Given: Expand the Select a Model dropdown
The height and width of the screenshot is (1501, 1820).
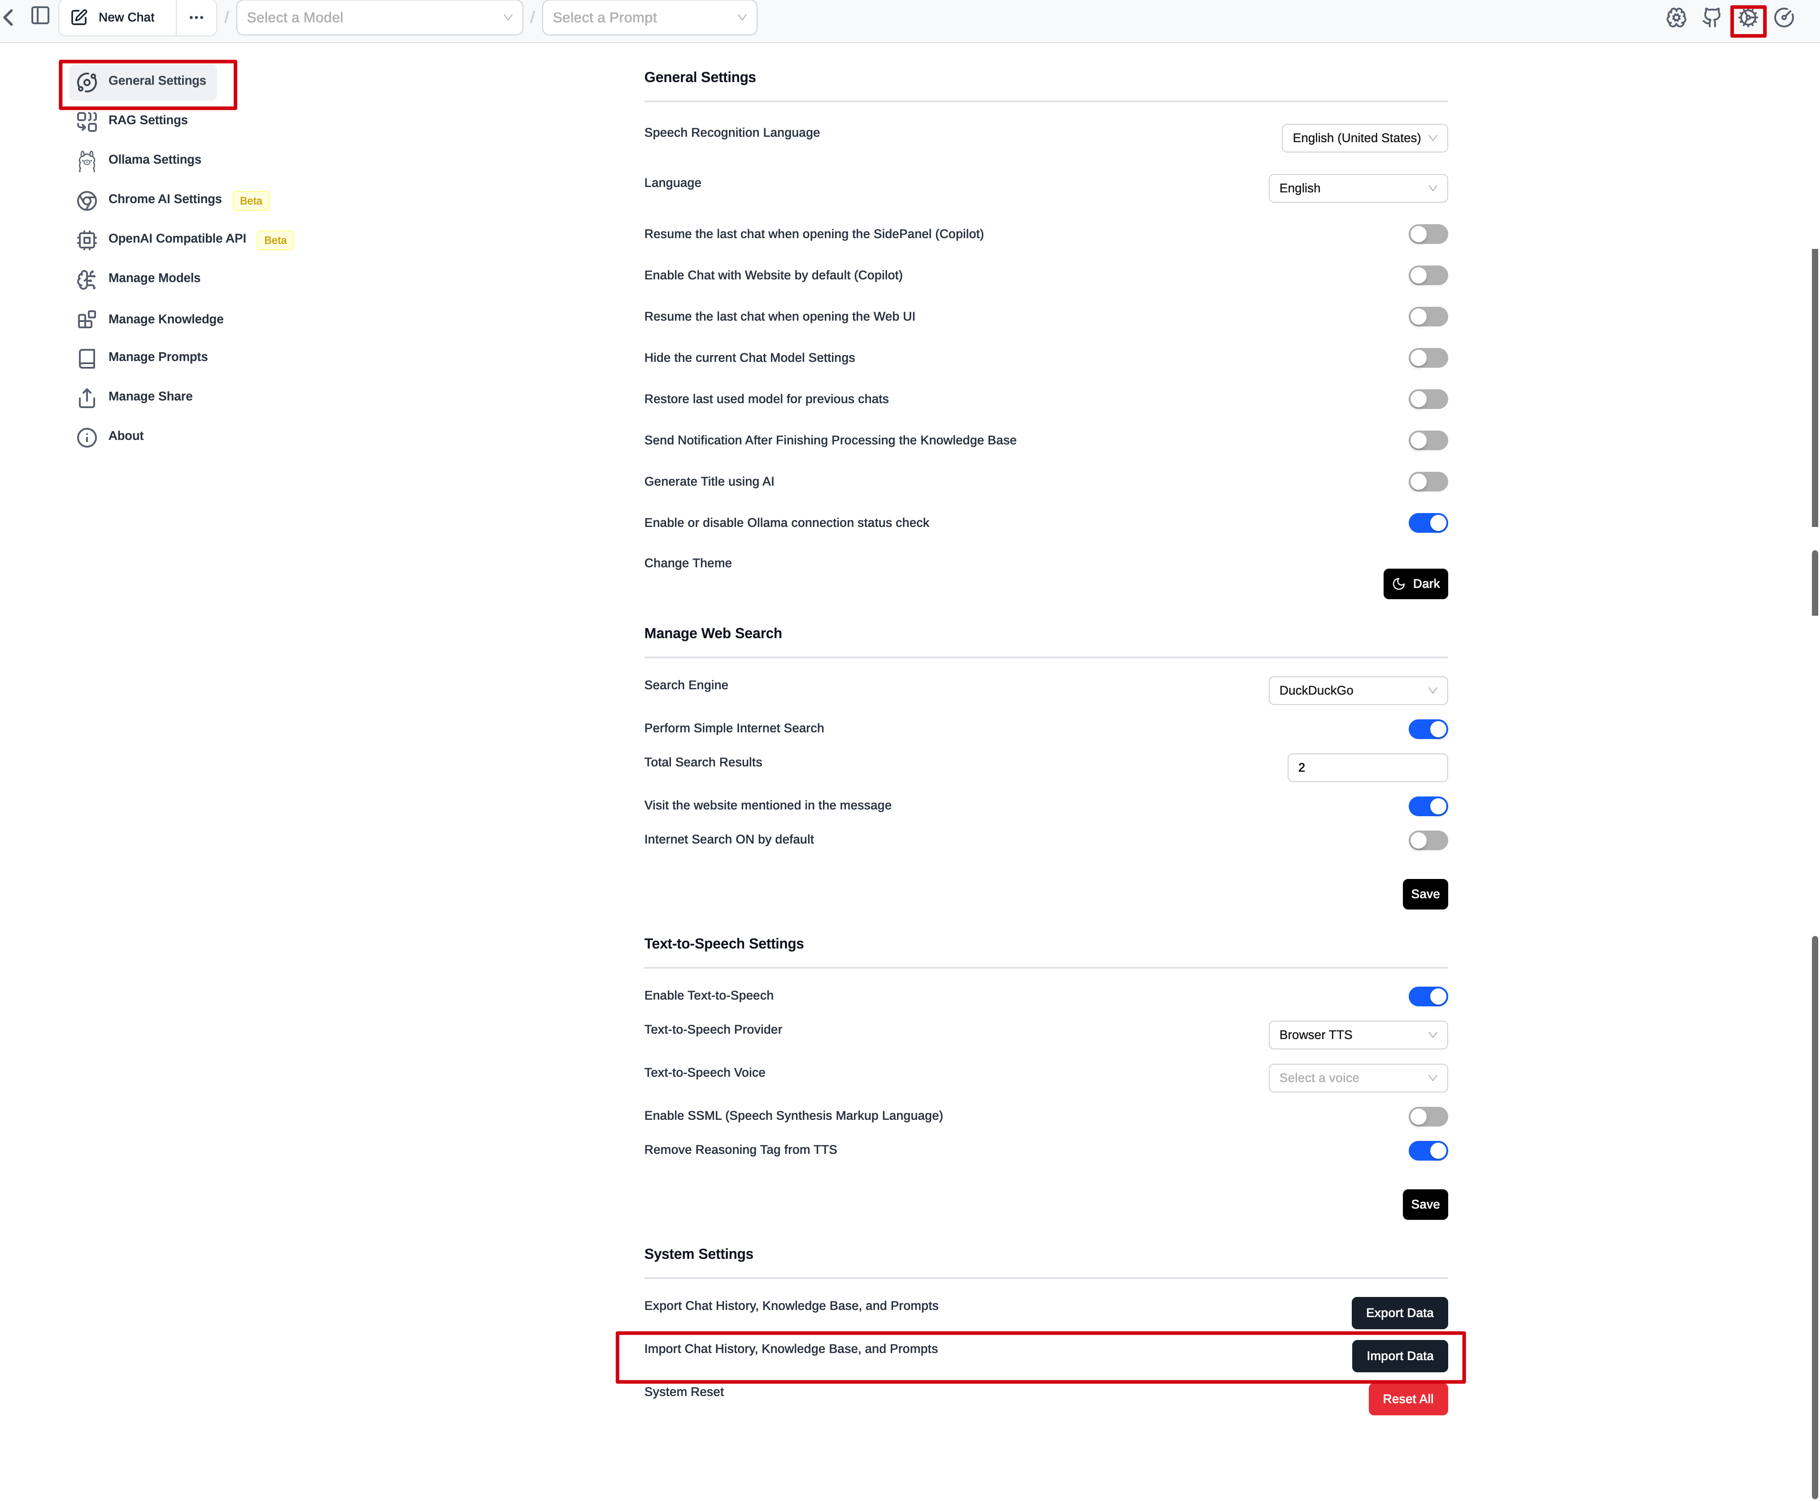Looking at the screenshot, I should click(x=379, y=17).
